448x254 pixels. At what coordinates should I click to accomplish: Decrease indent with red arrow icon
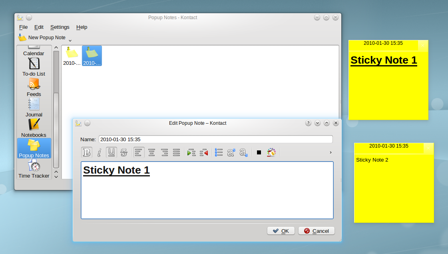click(204, 152)
